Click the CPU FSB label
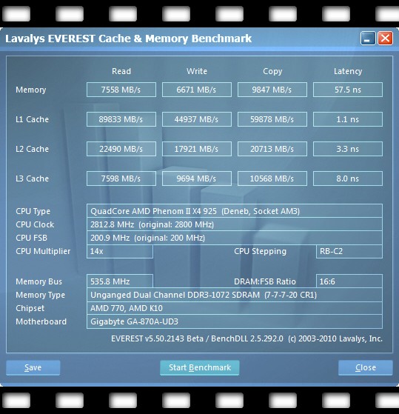399x414 pixels. (x=31, y=238)
